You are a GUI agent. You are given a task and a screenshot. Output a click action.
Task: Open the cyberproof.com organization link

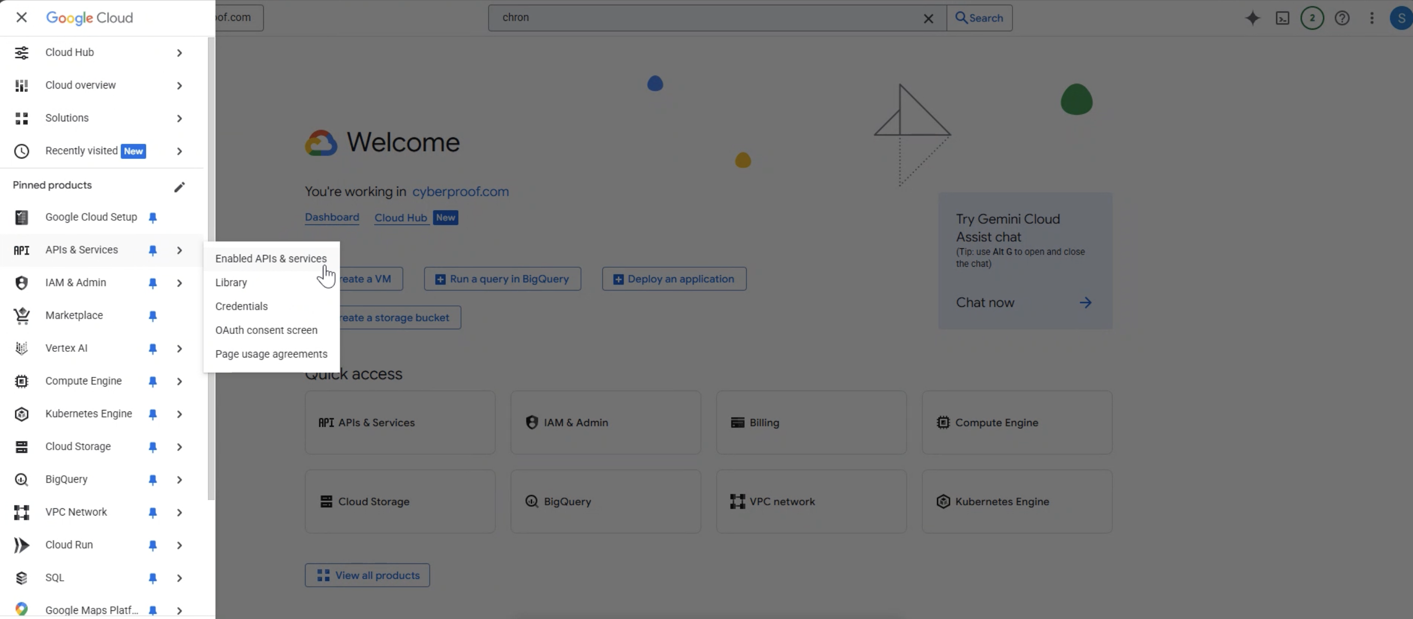point(460,191)
